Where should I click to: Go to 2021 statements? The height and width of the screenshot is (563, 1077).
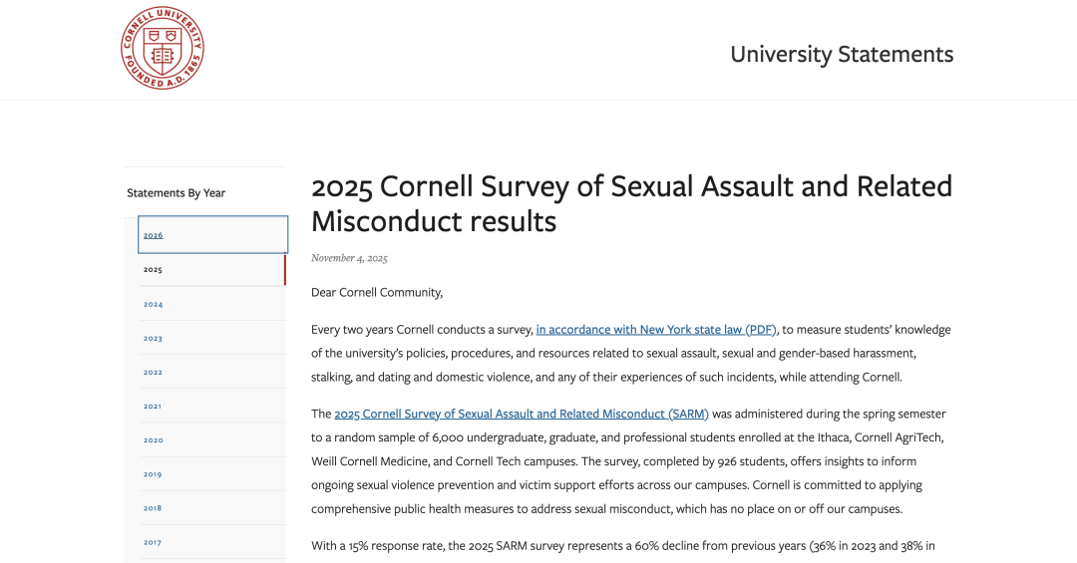[211, 406]
